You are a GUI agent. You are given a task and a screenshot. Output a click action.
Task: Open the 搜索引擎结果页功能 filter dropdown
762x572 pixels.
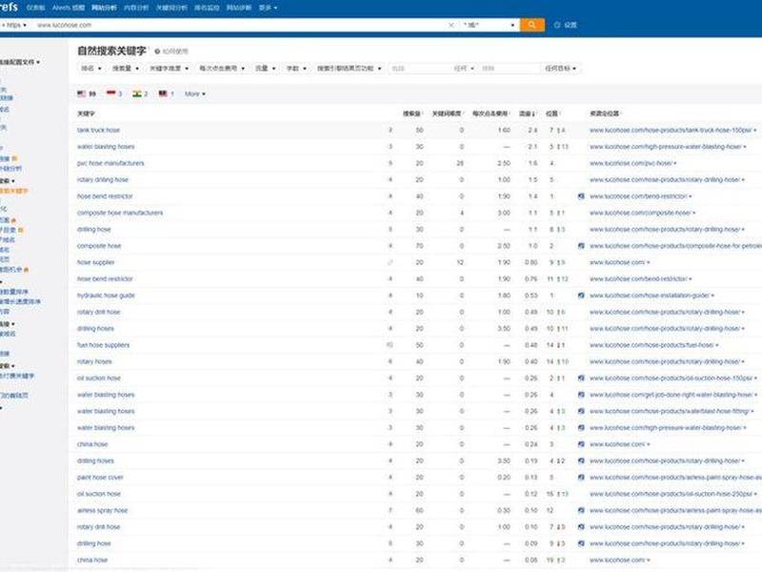pos(349,69)
